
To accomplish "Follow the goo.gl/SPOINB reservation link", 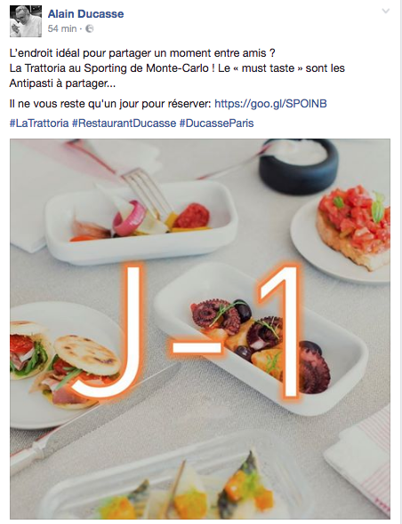I will (270, 104).
